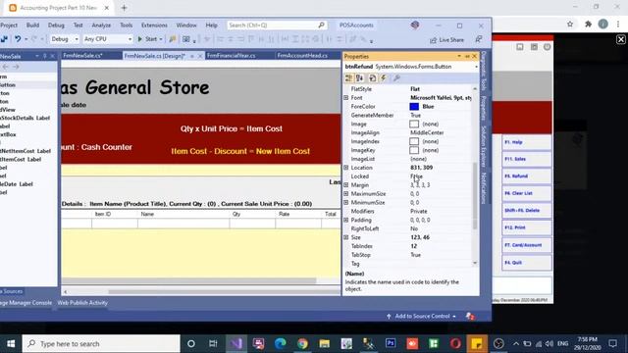The width and height of the screenshot is (628, 353).
Task: Expand the Location property
Action: [x=346, y=168]
